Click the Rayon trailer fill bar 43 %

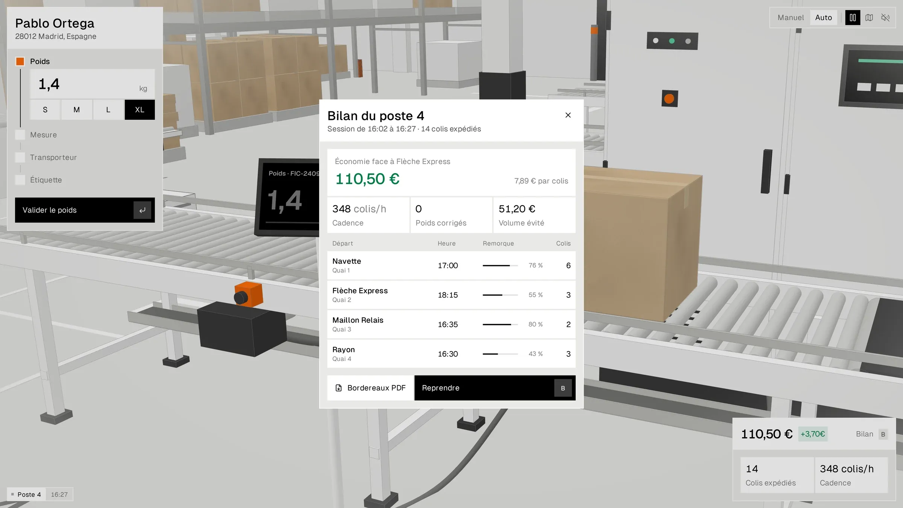(x=500, y=354)
